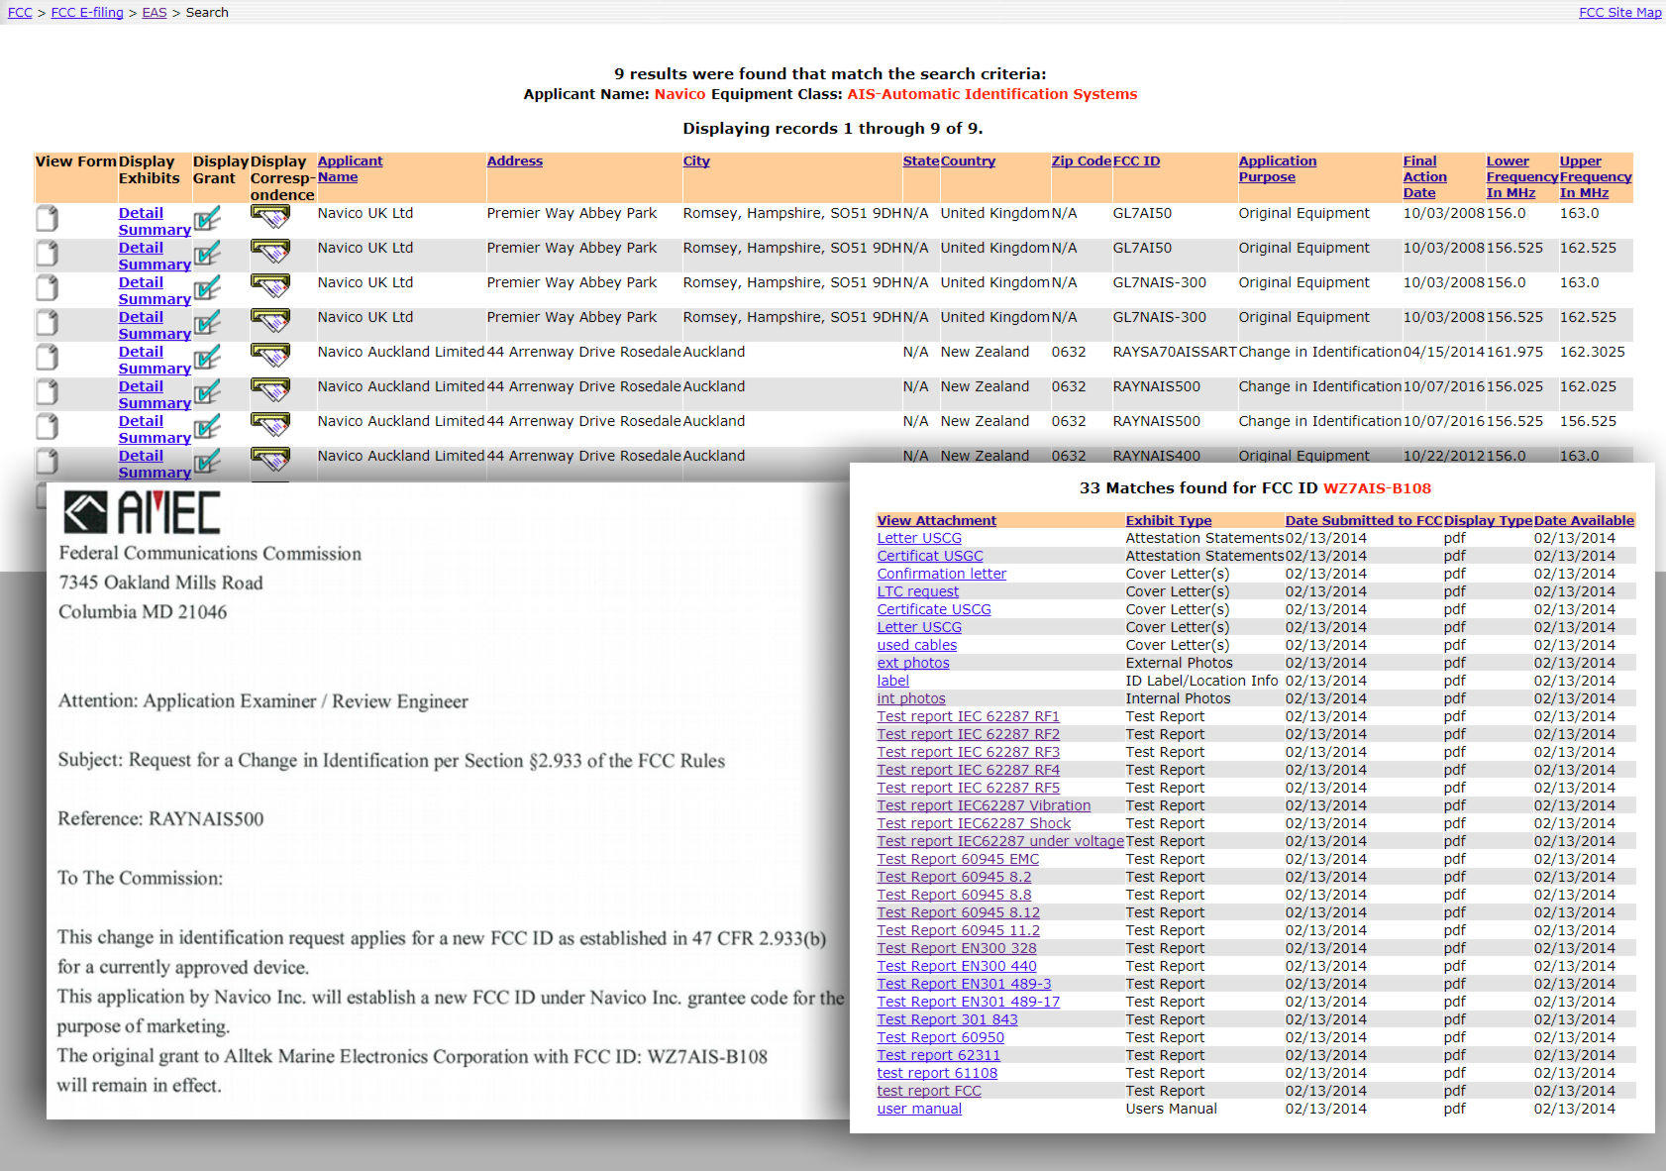Image resolution: width=1666 pixels, height=1171 pixels.
Task: Go to FCC breadcrumb link
Action: click(20, 13)
